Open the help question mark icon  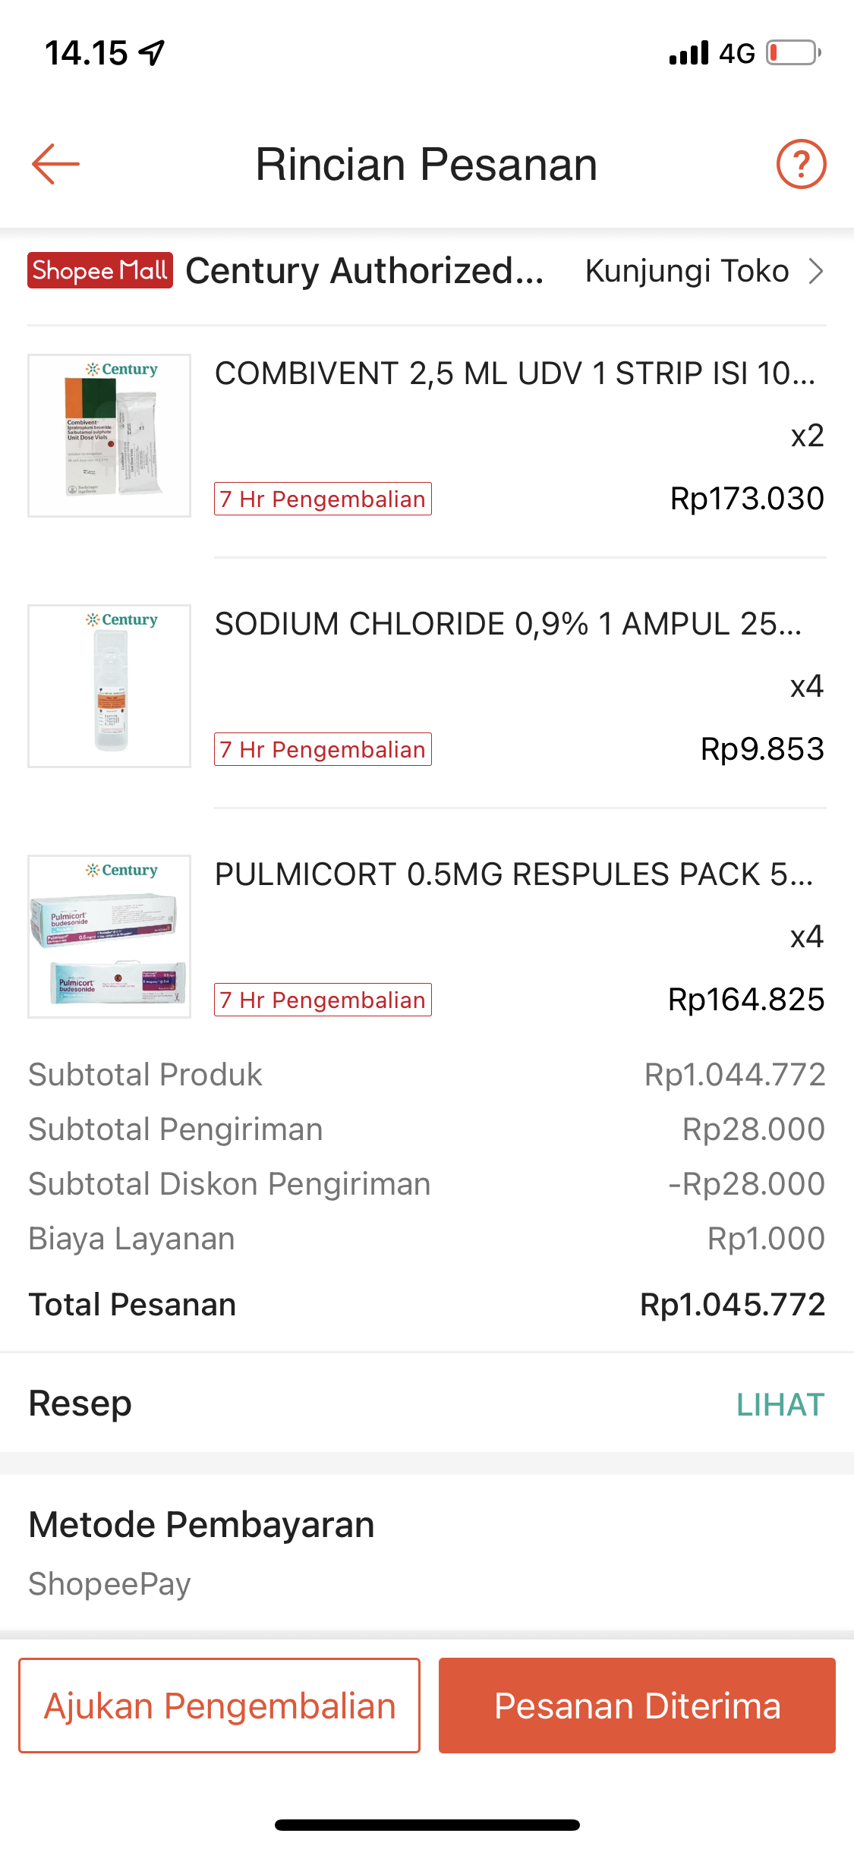801,164
